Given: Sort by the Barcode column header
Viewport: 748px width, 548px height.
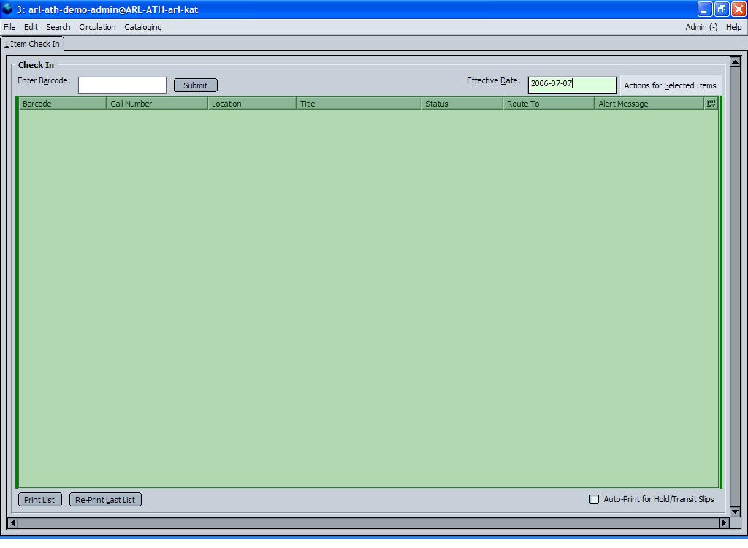Looking at the screenshot, I should point(62,104).
